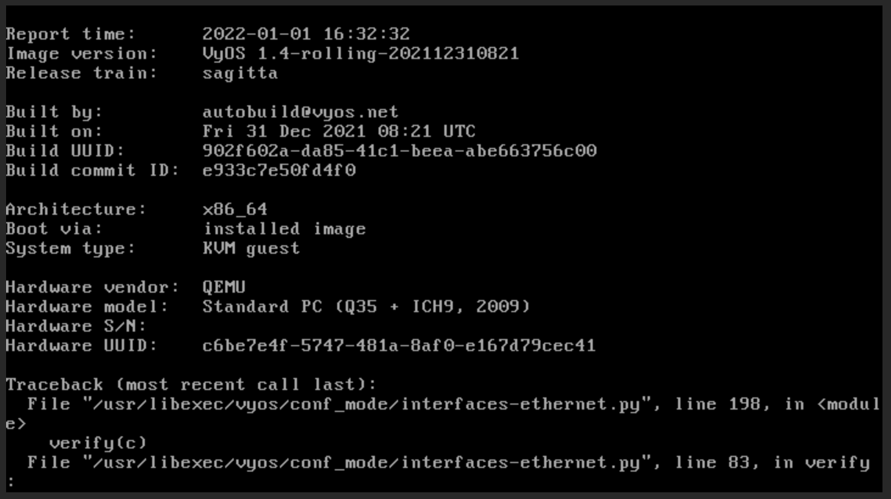The image size is (891, 499).
Task: Select the VyOS 1.4-rolling image version text
Action: tap(360, 54)
